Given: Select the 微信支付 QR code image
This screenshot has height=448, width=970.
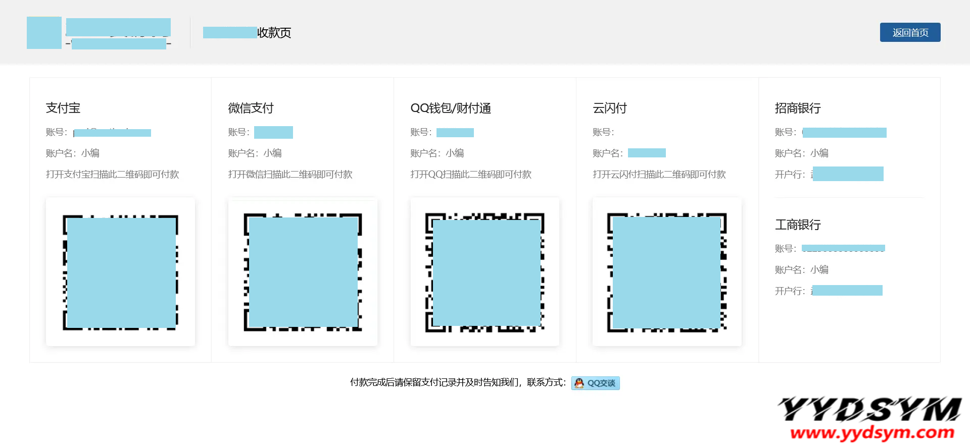Looking at the screenshot, I should point(303,272).
